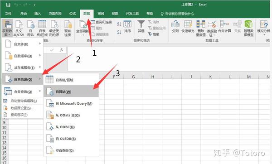272x164 pixels.
Task: Click the Undo arrow in title bar
Action: pyautogui.click(x=16, y=5)
